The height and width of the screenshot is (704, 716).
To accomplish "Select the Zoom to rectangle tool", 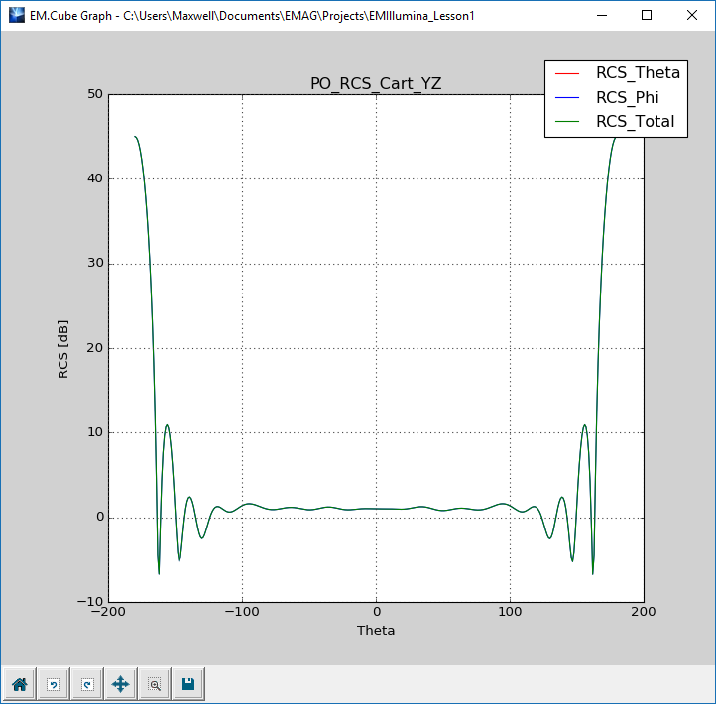I will (155, 684).
